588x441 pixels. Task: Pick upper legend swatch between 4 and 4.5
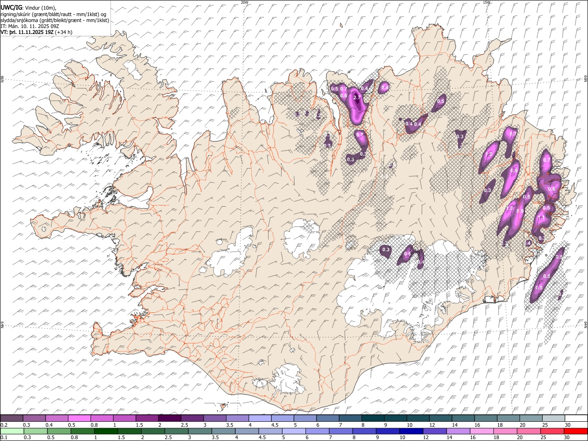point(260,418)
